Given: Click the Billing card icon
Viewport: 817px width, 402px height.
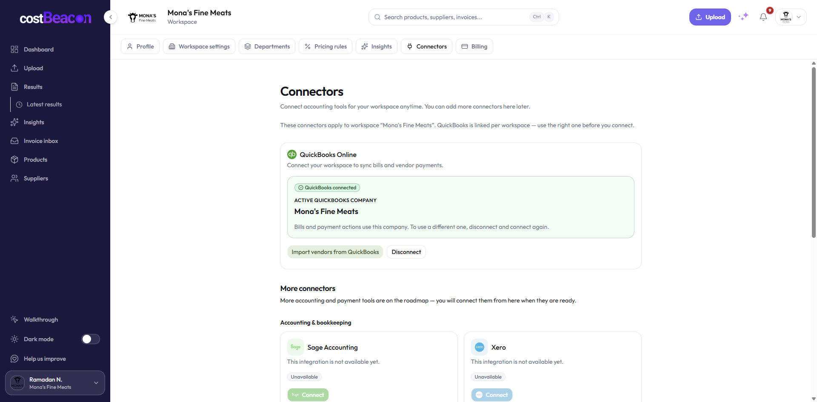Looking at the screenshot, I should pyautogui.click(x=465, y=46).
